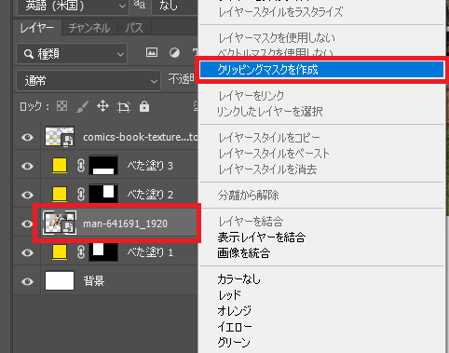Toggle visibility of べた塗り 2 layer

pyautogui.click(x=27, y=195)
